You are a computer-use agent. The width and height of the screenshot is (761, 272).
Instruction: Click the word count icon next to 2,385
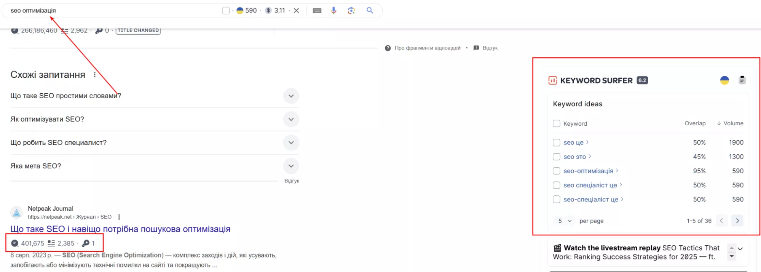point(51,243)
